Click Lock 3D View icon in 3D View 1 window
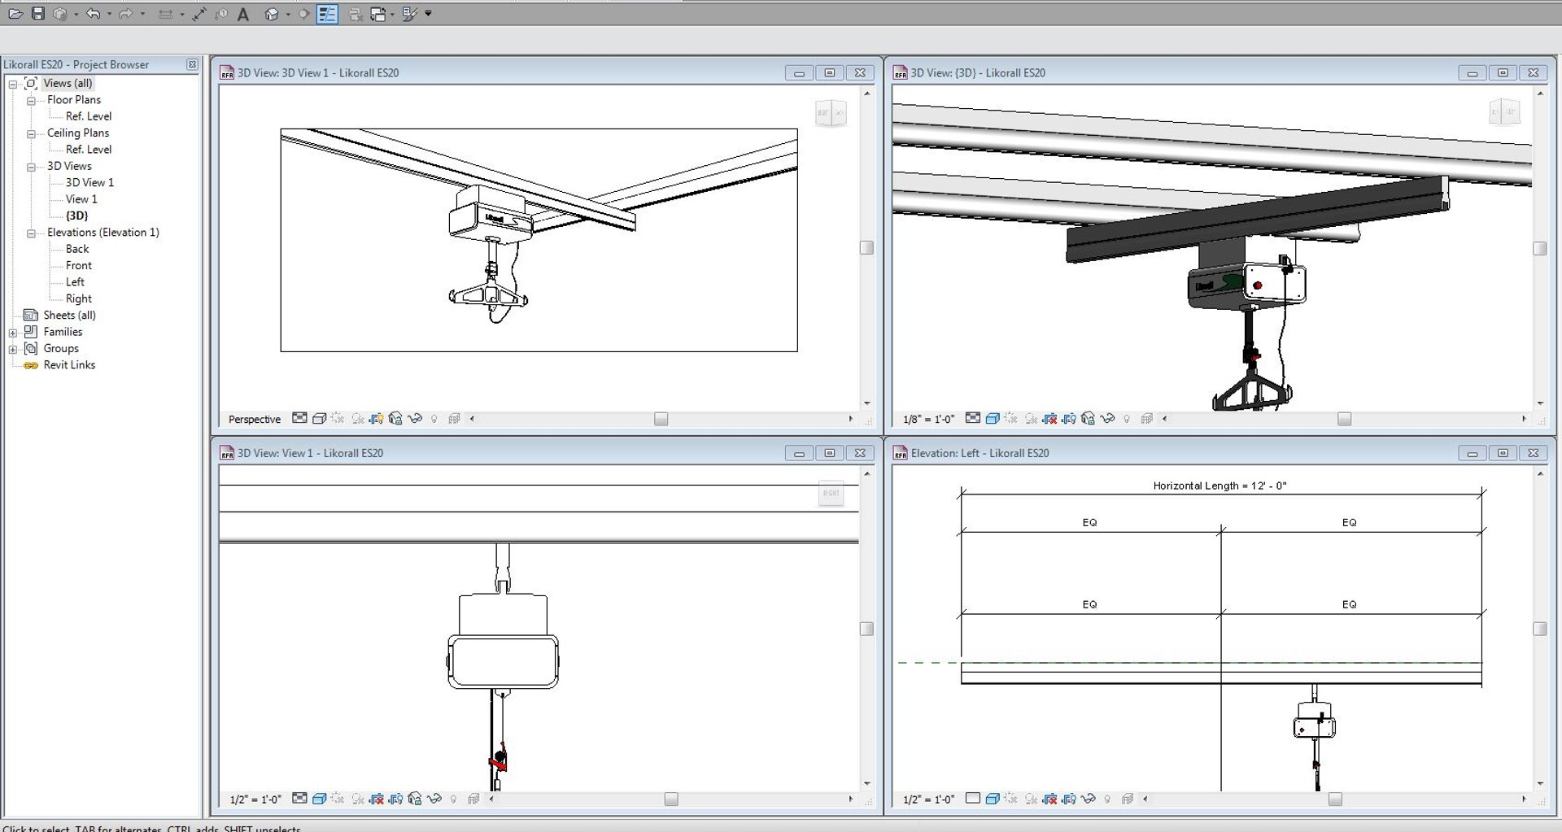1562x832 pixels. tap(395, 418)
